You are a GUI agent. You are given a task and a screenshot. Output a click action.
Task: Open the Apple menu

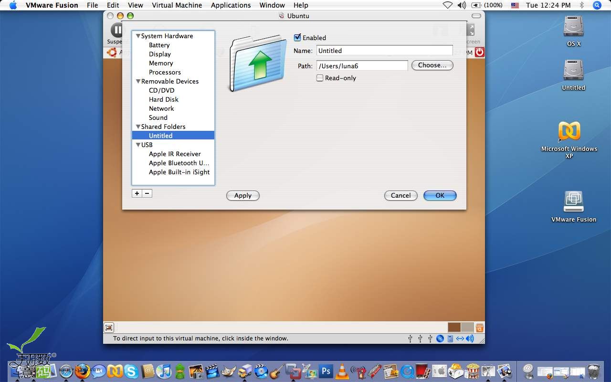13,5
